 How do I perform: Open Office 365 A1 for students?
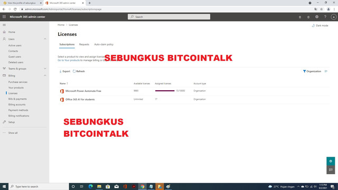click(x=80, y=100)
